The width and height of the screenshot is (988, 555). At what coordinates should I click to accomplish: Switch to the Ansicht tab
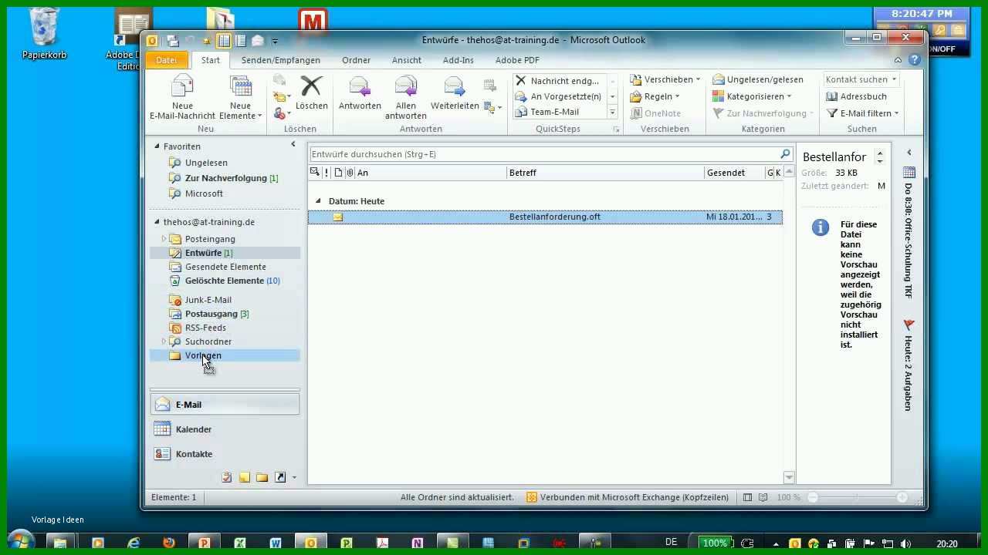(407, 60)
